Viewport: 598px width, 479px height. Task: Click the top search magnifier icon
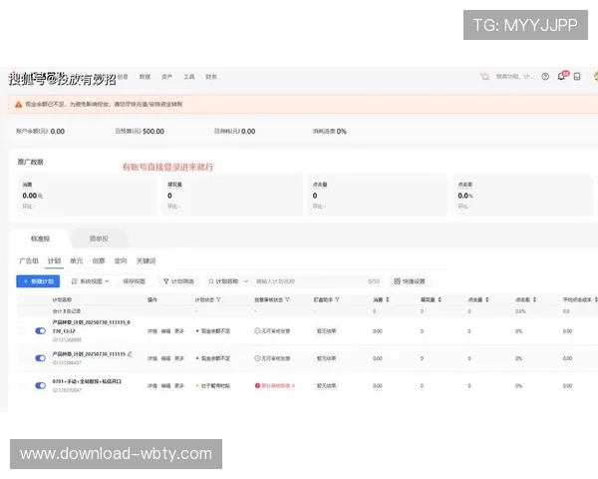tap(485, 77)
